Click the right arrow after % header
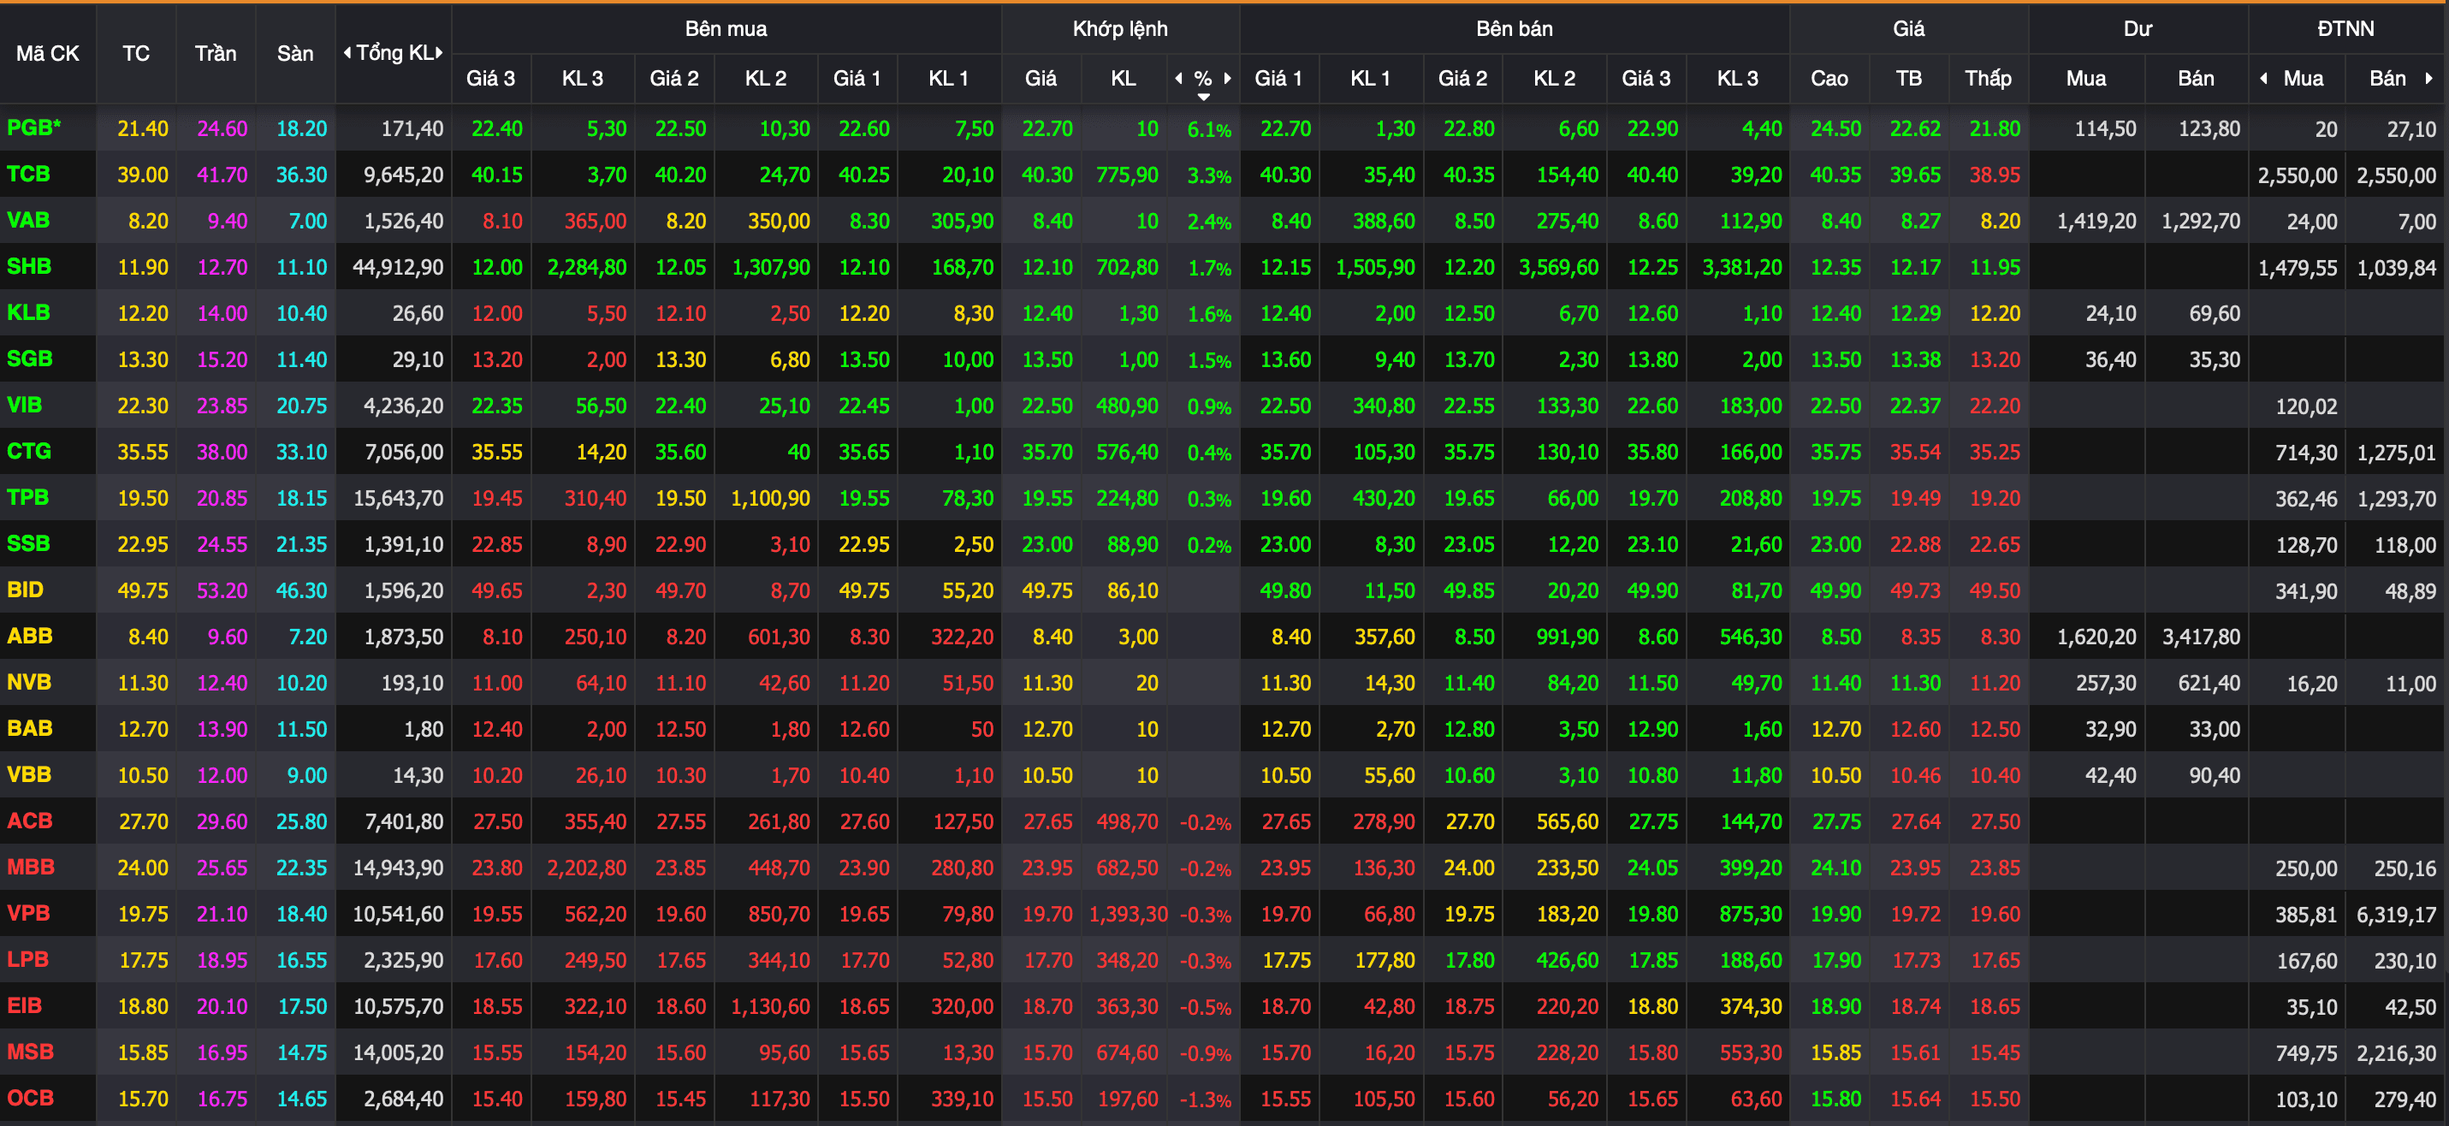Viewport: 2449px width, 1126px height. click(x=1227, y=79)
